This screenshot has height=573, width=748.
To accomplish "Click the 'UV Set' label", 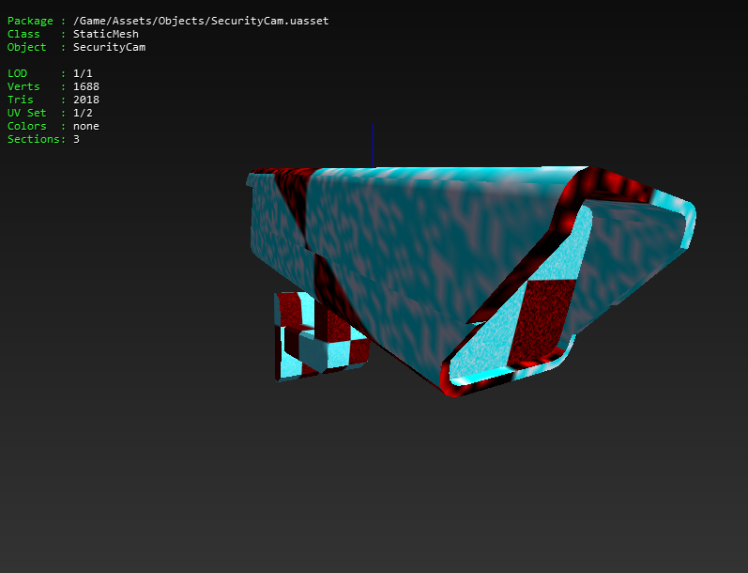I will (x=26, y=113).
